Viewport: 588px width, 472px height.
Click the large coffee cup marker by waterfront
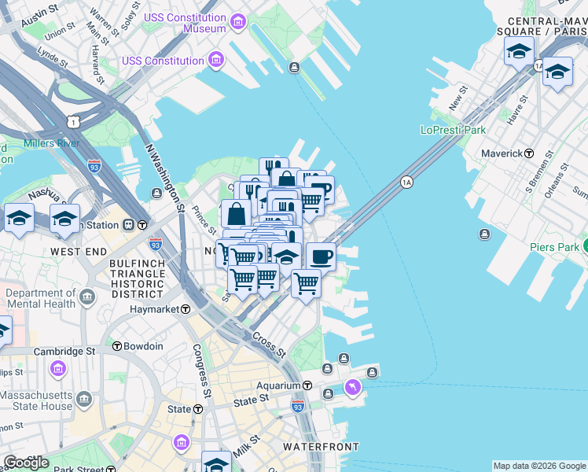(321, 258)
